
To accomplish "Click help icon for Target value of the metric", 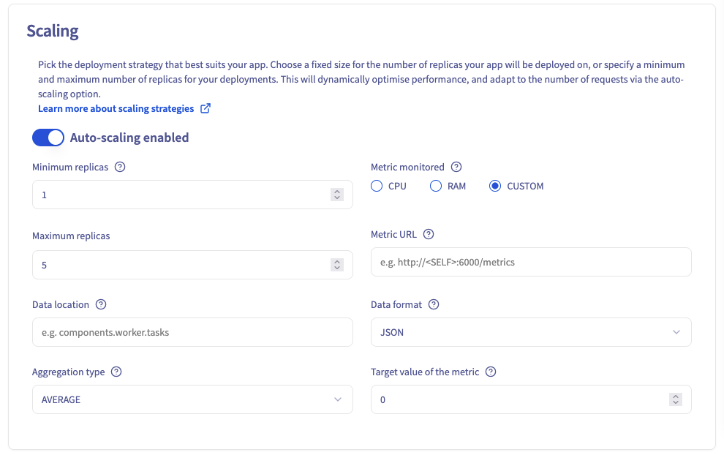I will (491, 372).
